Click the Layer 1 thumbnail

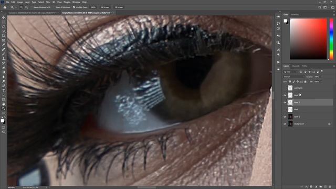[290, 117]
